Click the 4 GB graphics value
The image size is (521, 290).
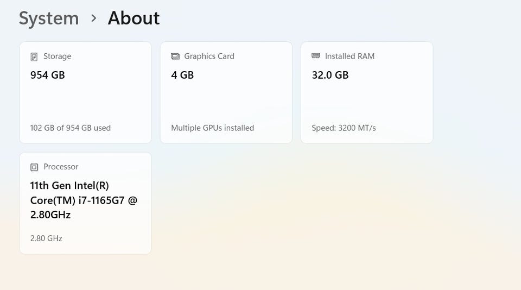pos(182,75)
